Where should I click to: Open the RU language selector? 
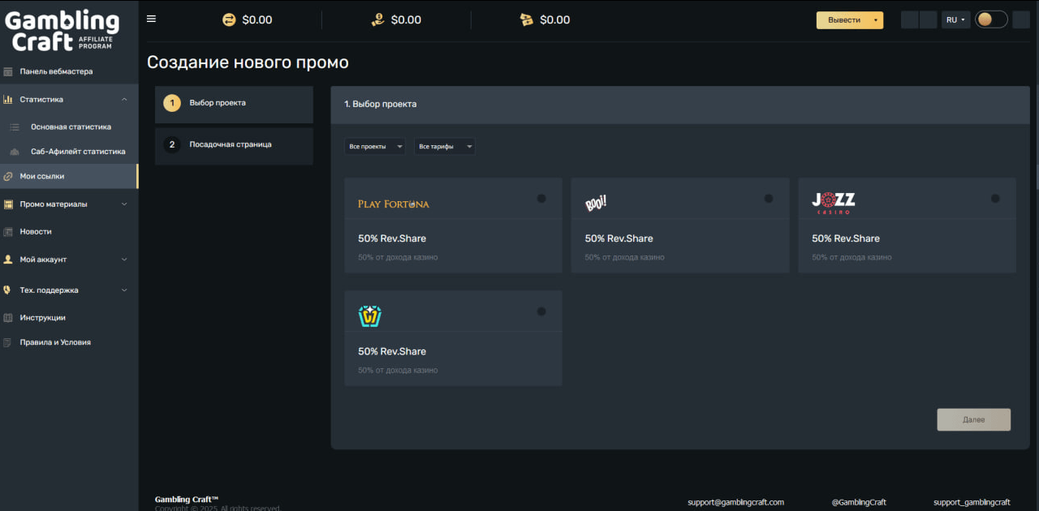[x=955, y=20]
